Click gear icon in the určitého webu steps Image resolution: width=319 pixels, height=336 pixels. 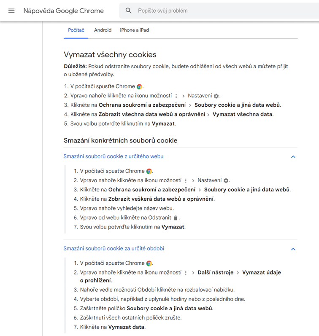pyautogui.click(x=226, y=181)
